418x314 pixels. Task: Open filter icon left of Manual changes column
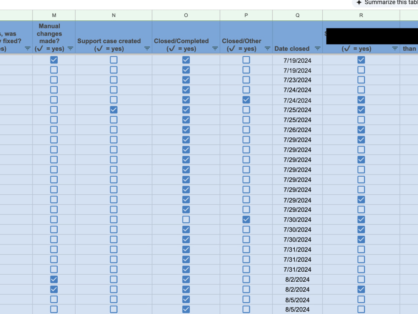tap(28, 49)
